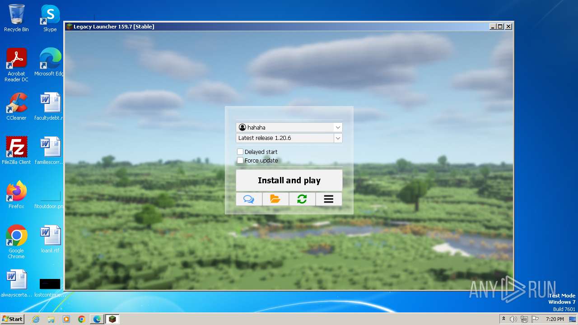Screen dimensions: 578x325
Task: Open the launcher hamburger menu
Action: [x=329, y=199]
